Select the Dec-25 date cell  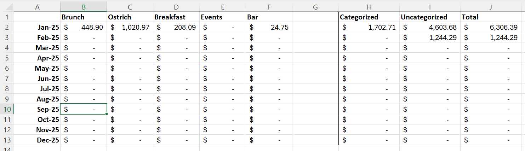[x=37, y=140]
